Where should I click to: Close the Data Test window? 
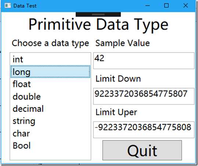(186, 6)
